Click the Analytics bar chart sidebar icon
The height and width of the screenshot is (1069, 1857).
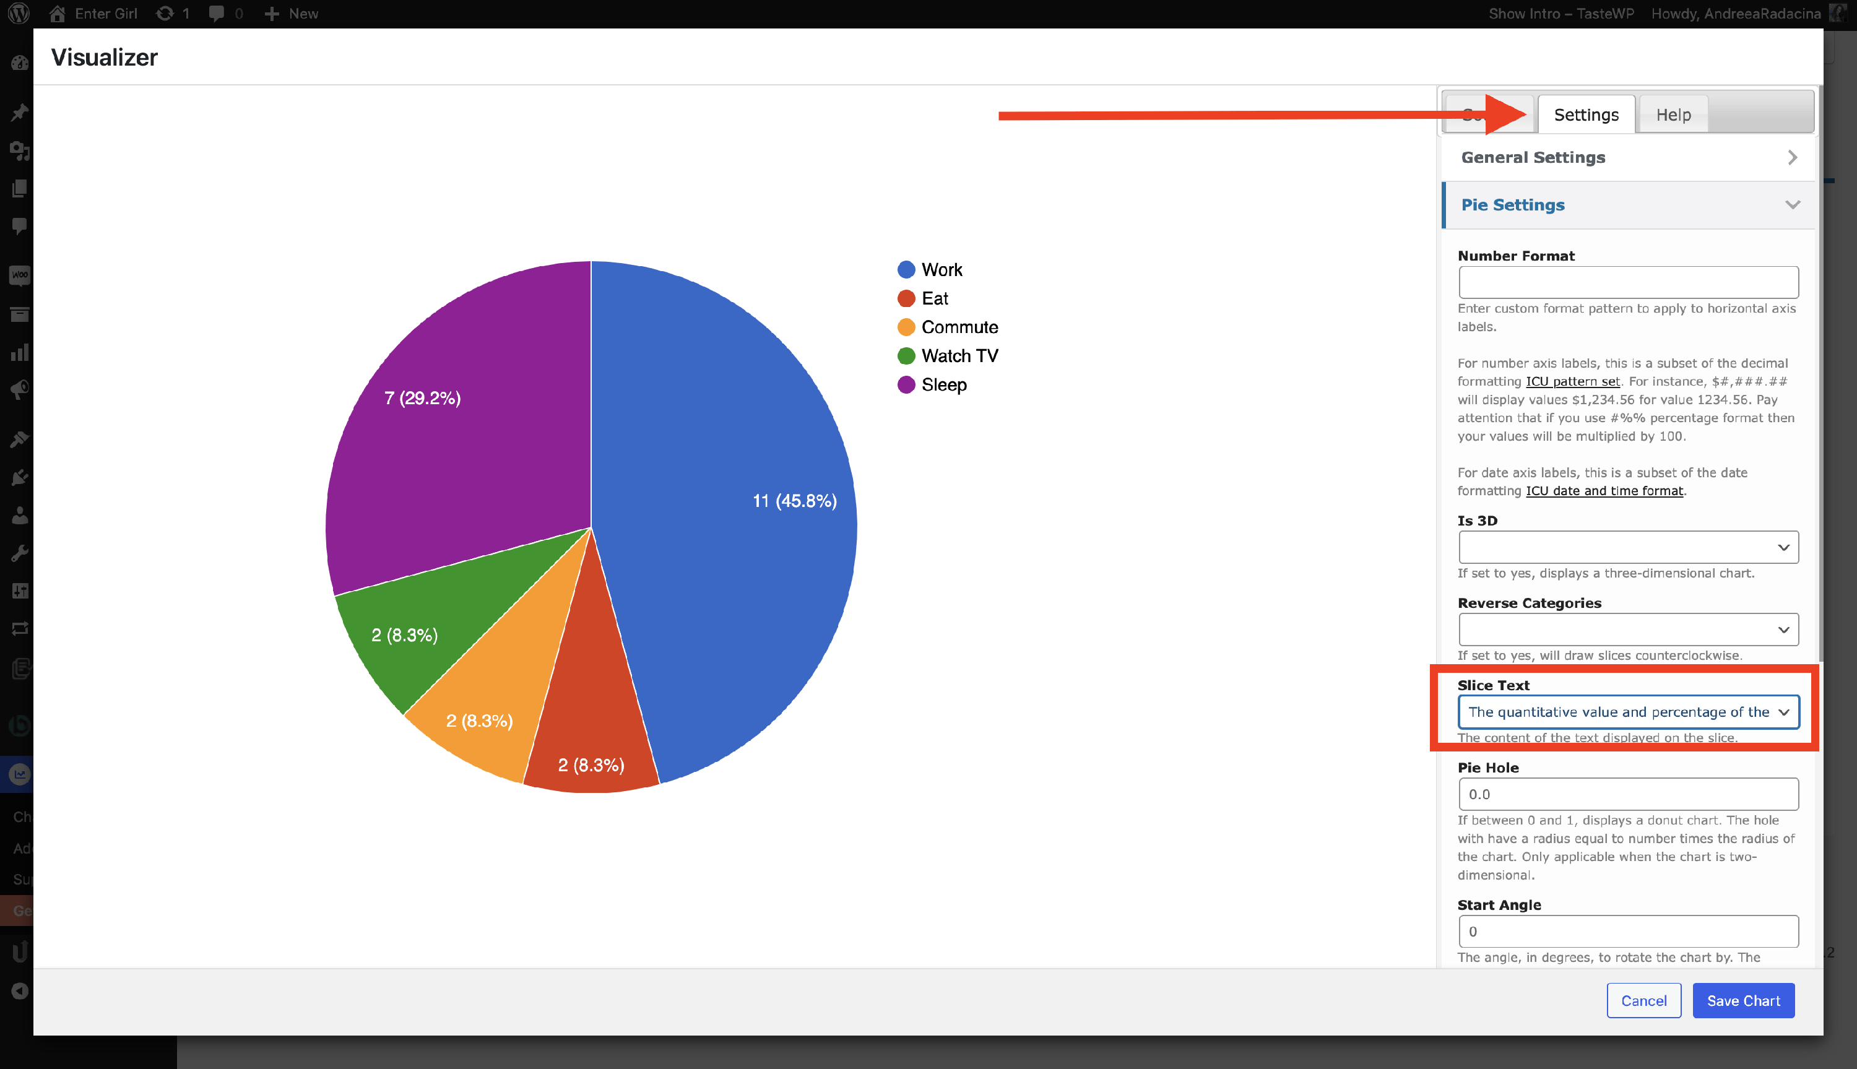click(20, 353)
